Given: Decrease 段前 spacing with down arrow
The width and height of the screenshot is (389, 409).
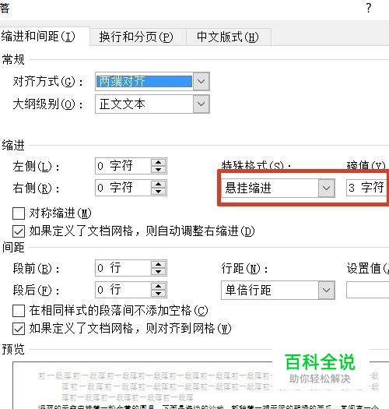Looking at the screenshot, I should (x=158, y=272).
